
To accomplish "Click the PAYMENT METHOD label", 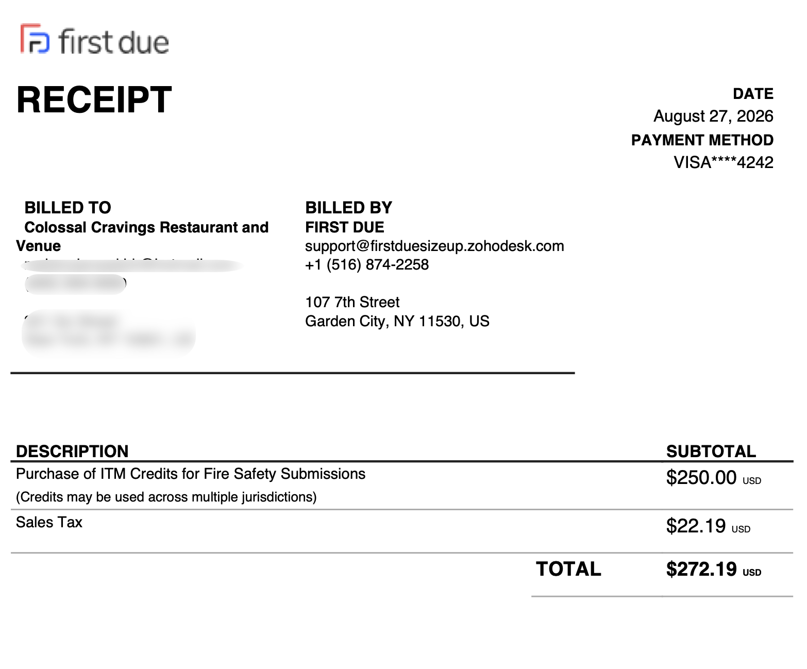I will click(702, 140).
